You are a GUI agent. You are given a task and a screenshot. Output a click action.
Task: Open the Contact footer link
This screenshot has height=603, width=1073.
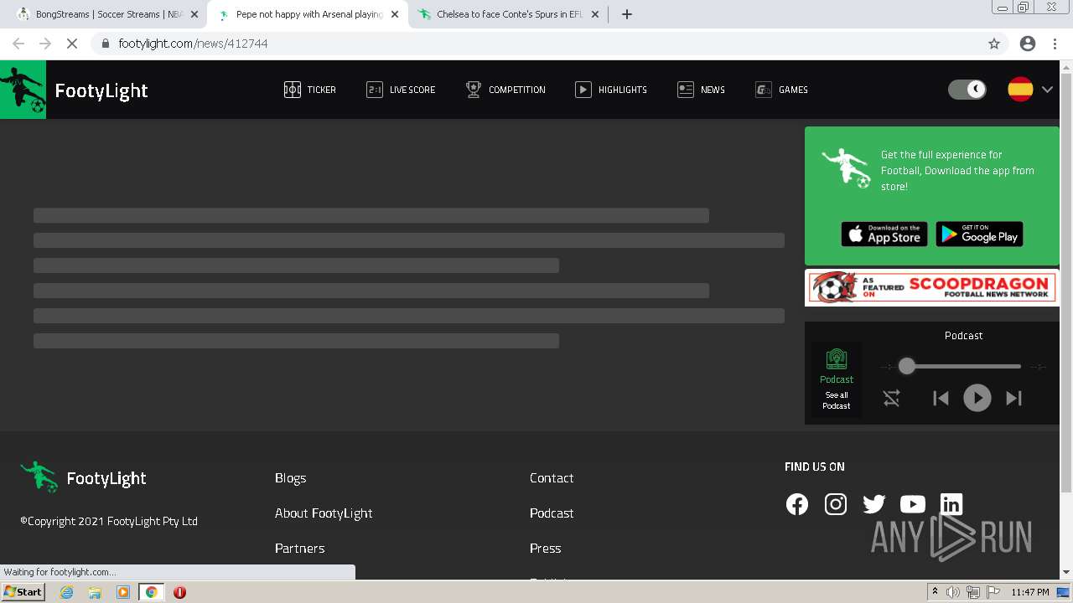[x=552, y=478]
